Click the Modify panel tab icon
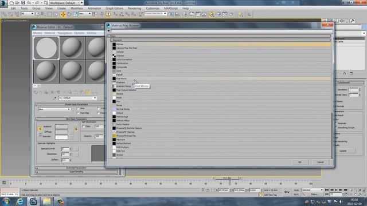This screenshot has height=206, width=367. click(x=330, y=21)
